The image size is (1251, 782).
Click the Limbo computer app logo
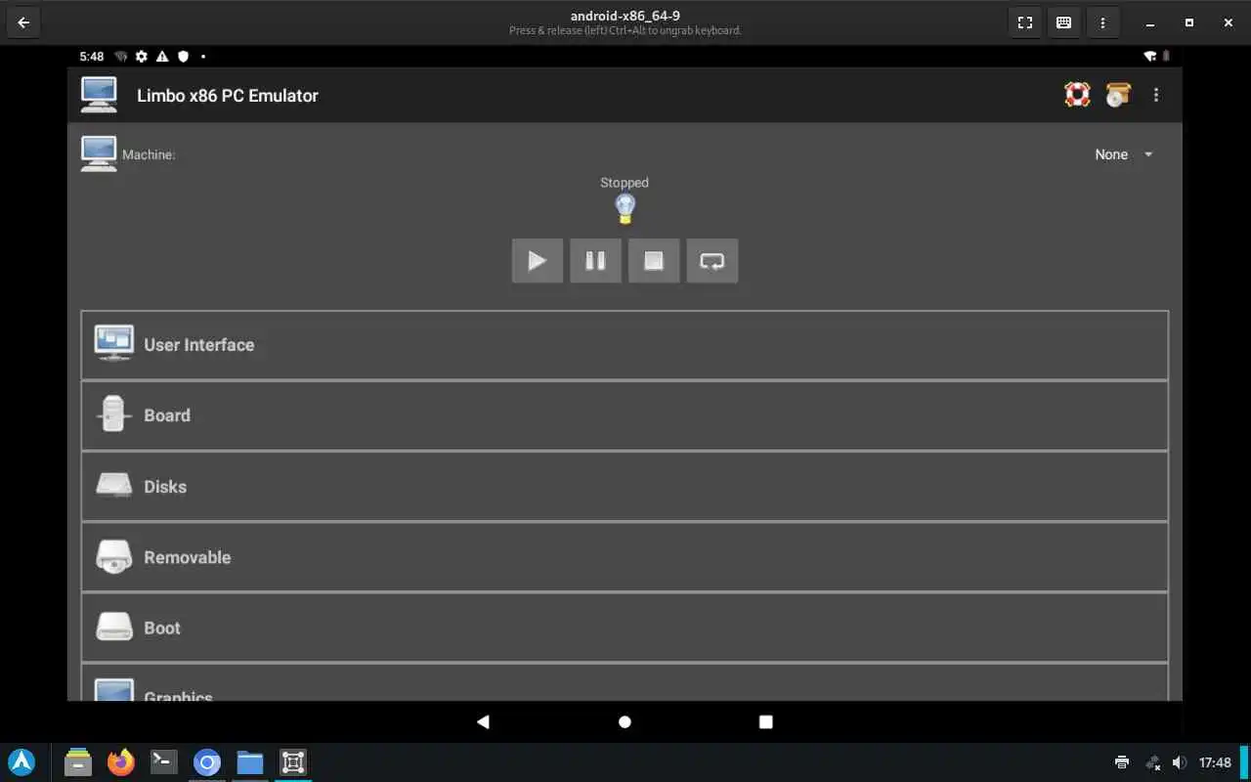click(99, 96)
